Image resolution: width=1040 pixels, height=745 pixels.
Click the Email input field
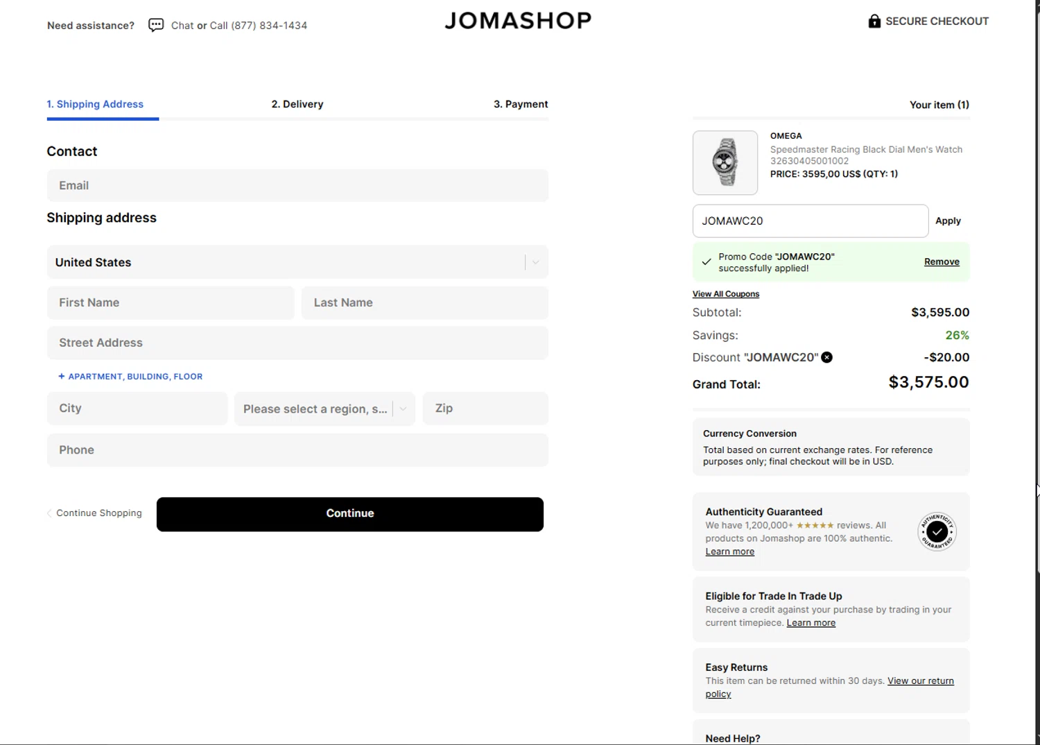297,185
